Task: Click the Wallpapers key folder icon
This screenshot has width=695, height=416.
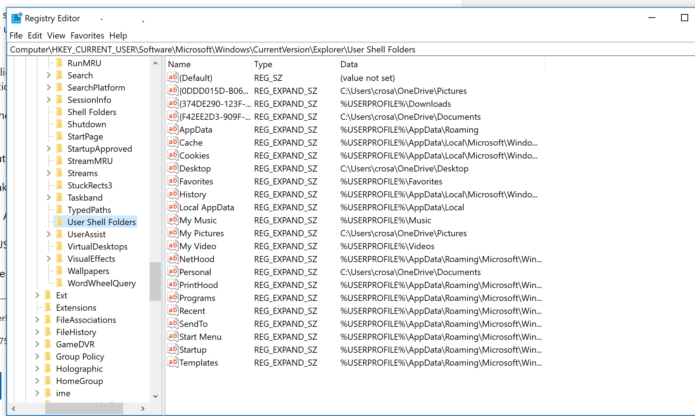Action: (60, 271)
